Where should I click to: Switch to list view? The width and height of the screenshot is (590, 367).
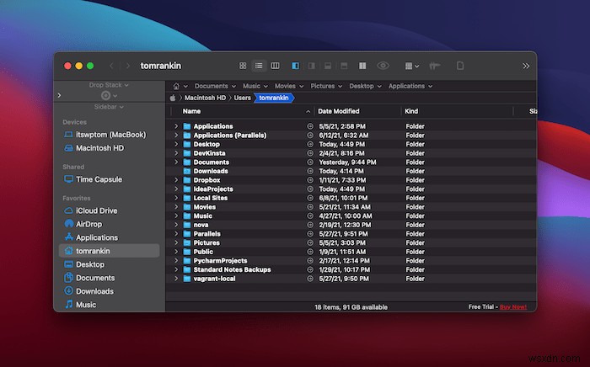click(x=260, y=66)
